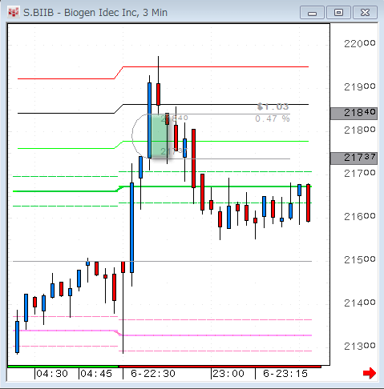Maximize the S.BIIB chart window
Screen dimensions: 384x389
[338, 13]
